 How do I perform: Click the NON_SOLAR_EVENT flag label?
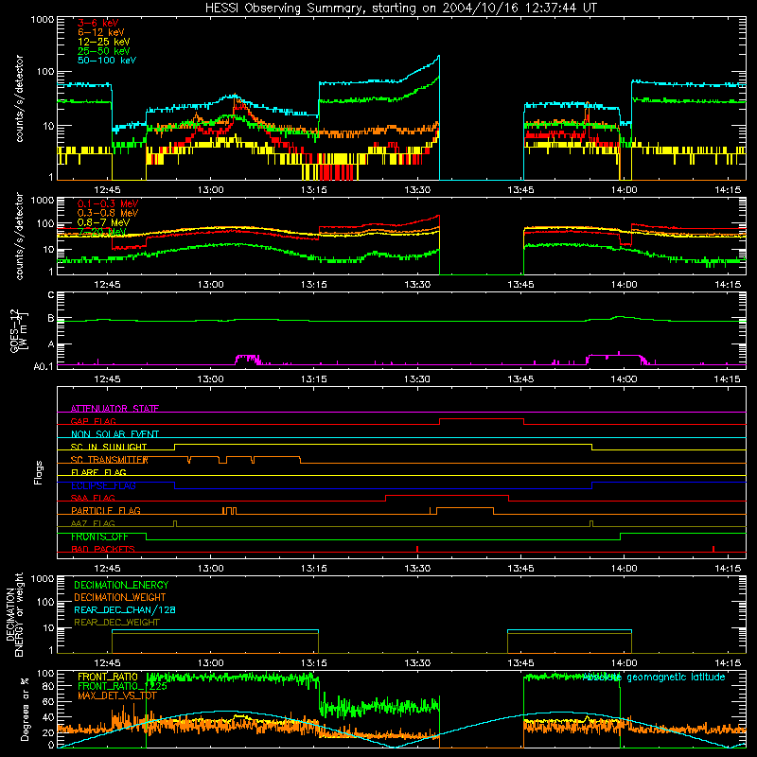tap(114, 434)
